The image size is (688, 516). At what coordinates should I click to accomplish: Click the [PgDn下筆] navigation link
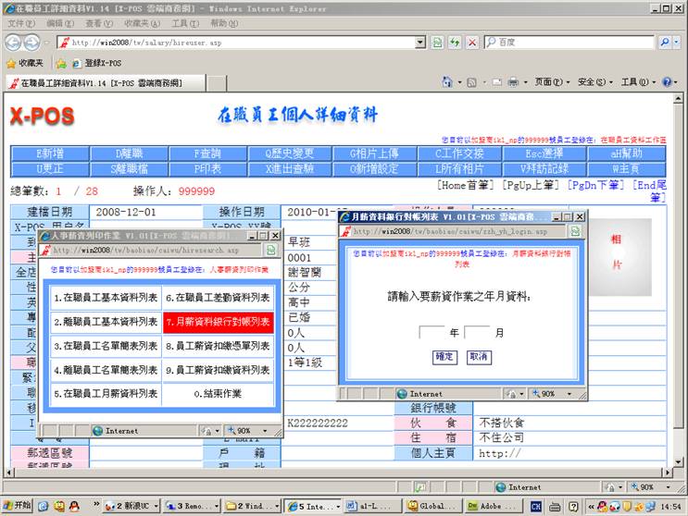595,185
